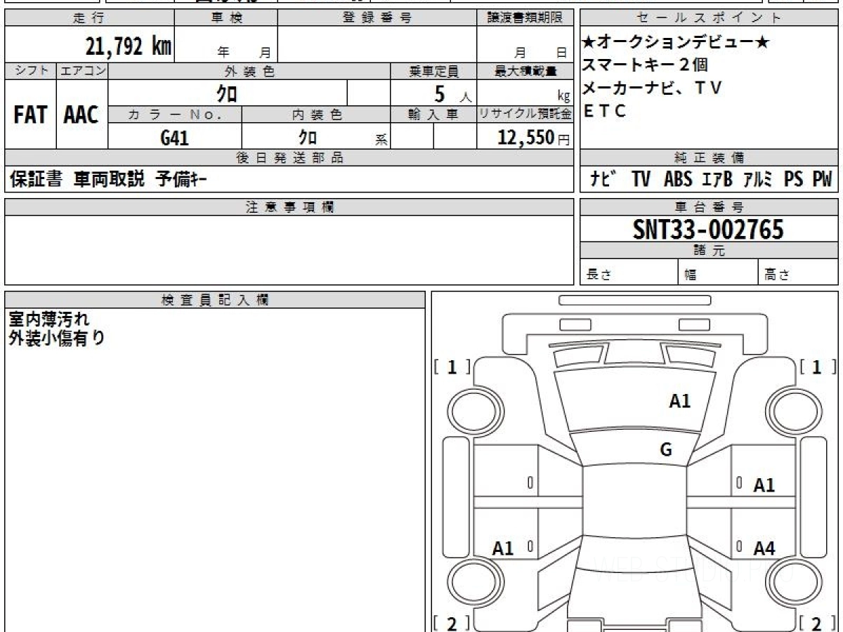Click PS in the equipment row

coord(794,180)
